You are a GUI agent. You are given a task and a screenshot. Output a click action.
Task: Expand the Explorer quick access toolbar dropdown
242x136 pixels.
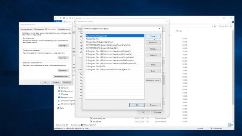click(x=73, y=18)
